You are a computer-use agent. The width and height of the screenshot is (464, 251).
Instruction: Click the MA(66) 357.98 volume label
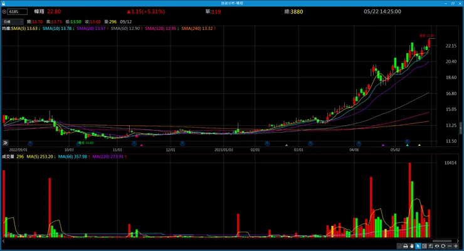click(x=74, y=156)
